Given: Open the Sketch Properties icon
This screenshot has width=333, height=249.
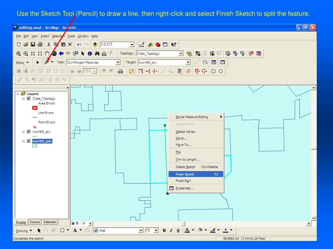Looking at the screenshot, I should 222,62.
